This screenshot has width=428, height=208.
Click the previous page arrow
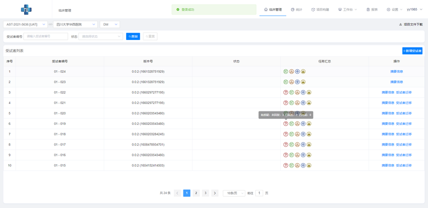point(177,193)
